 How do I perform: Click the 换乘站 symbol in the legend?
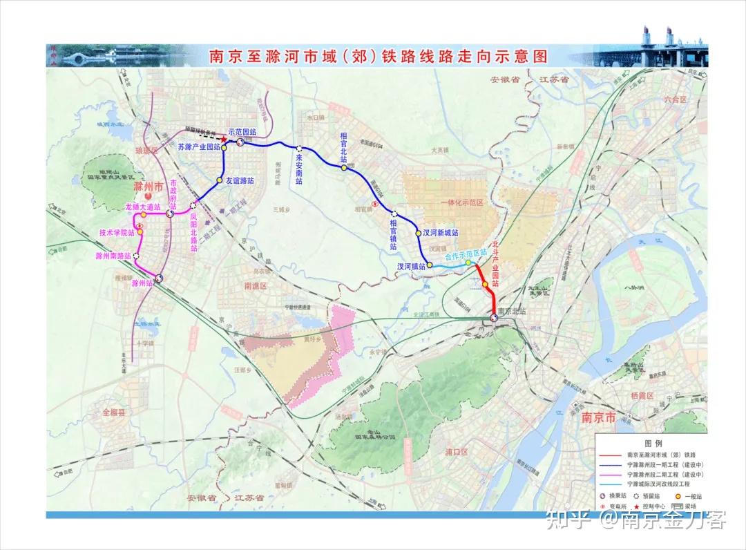[x=603, y=496]
